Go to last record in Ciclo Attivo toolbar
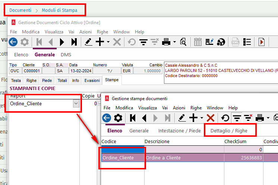 (74, 42)
